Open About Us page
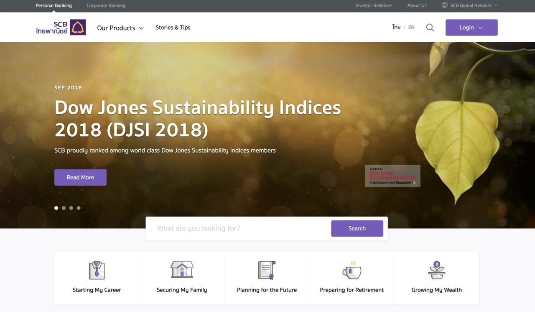 click(417, 5)
